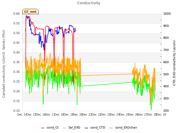Image resolution: width=178 pixels, height=133 pixels.
Task: Click the 1000 right axis tick
Action: click(x=167, y=14)
